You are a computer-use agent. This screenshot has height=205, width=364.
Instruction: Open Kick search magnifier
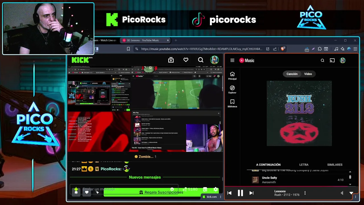point(201,60)
